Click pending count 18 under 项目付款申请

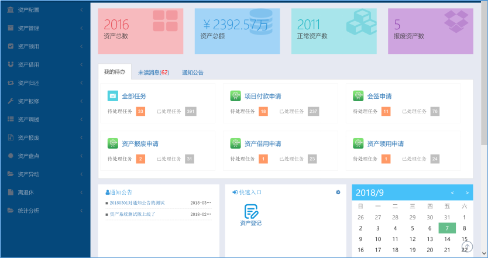[263, 111]
